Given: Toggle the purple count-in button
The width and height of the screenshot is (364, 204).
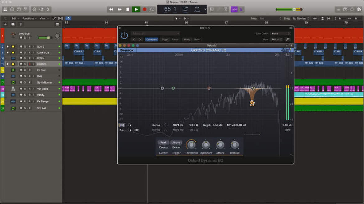Looking at the screenshot, I should [234, 10].
